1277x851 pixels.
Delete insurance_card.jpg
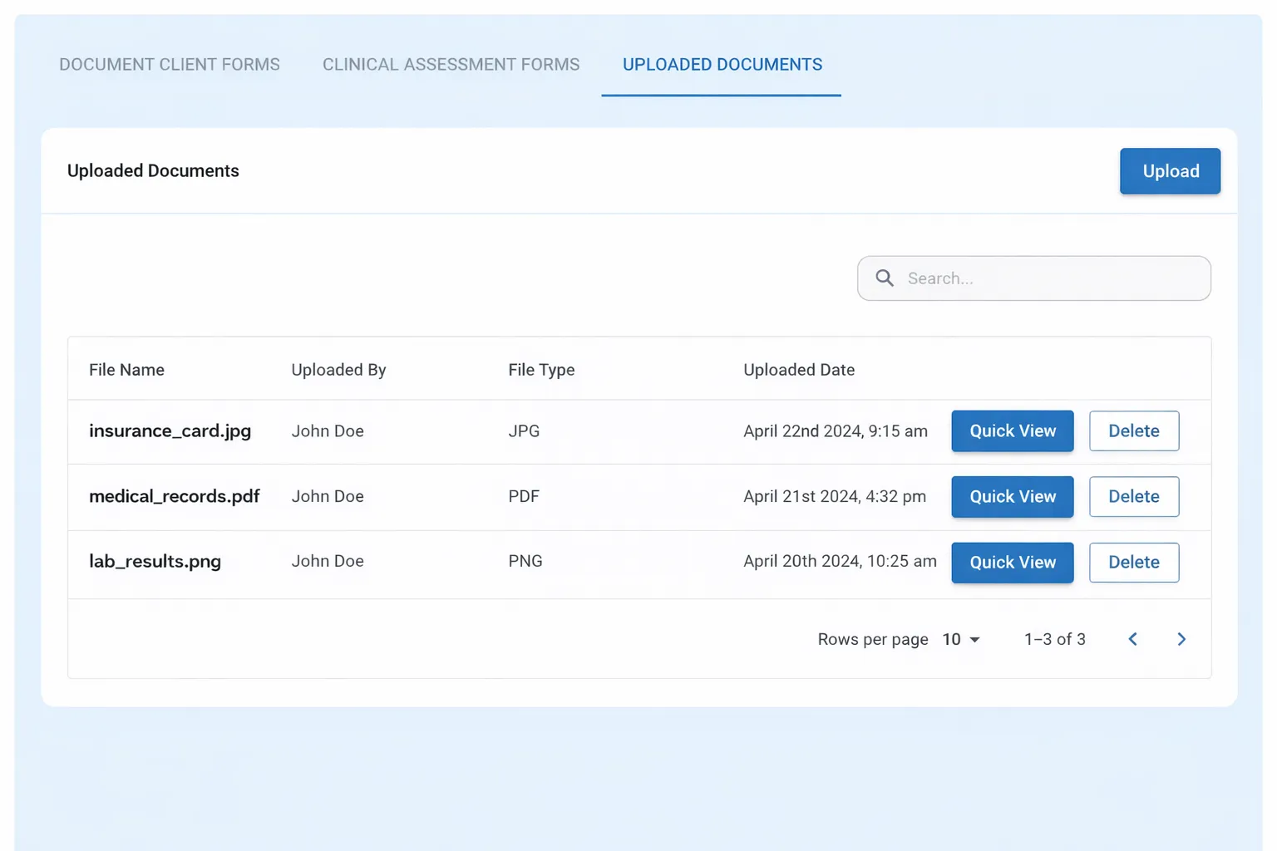tap(1134, 431)
